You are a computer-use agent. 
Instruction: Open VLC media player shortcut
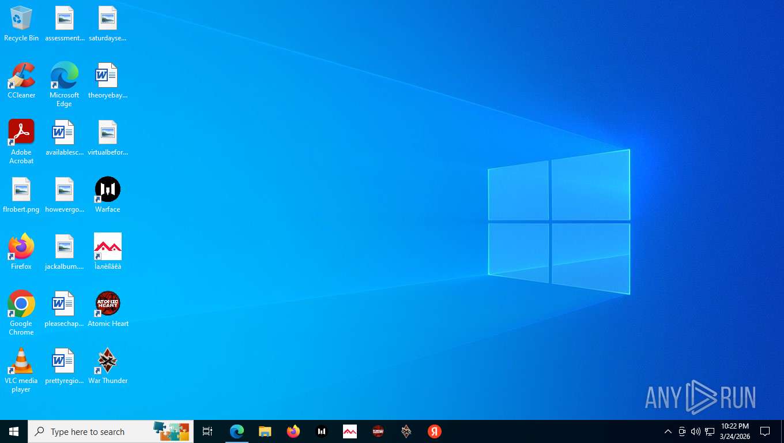(x=21, y=370)
